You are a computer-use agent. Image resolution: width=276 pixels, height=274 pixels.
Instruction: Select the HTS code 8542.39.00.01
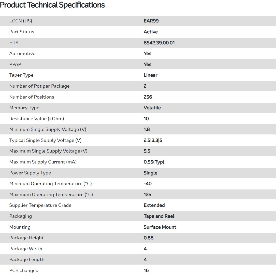pyautogui.click(x=159, y=43)
